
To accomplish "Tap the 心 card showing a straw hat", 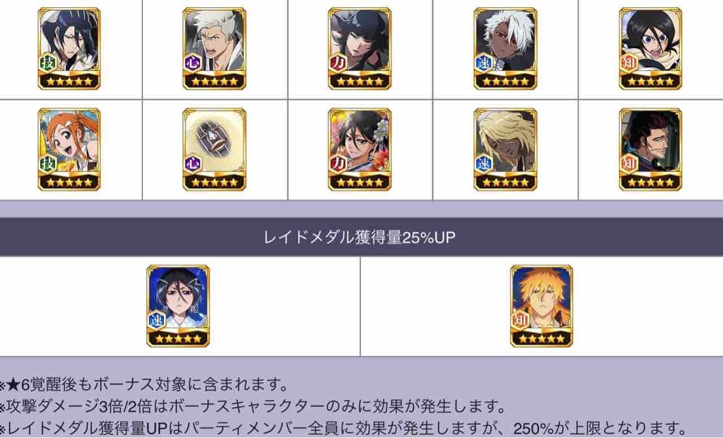I will click(x=215, y=150).
